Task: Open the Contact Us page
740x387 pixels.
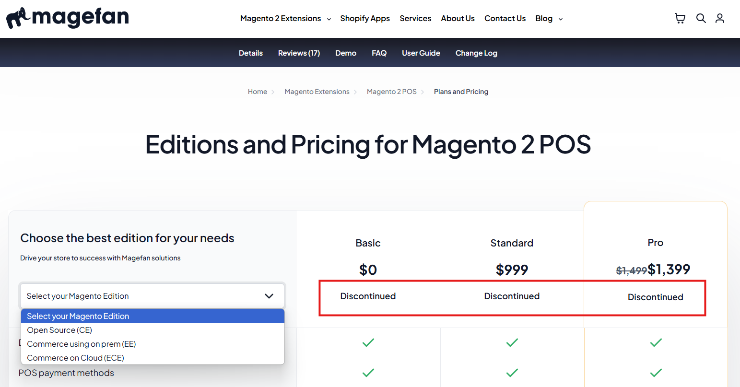Action: tap(505, 18)
